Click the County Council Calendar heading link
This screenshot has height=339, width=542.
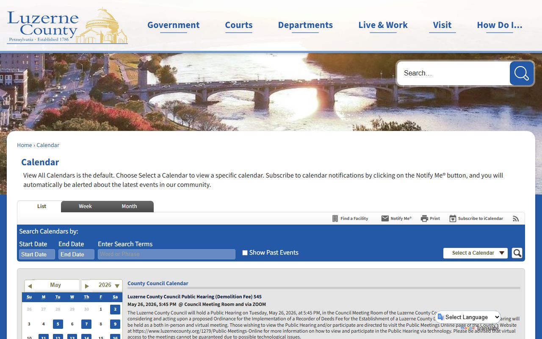pos(158,283)
